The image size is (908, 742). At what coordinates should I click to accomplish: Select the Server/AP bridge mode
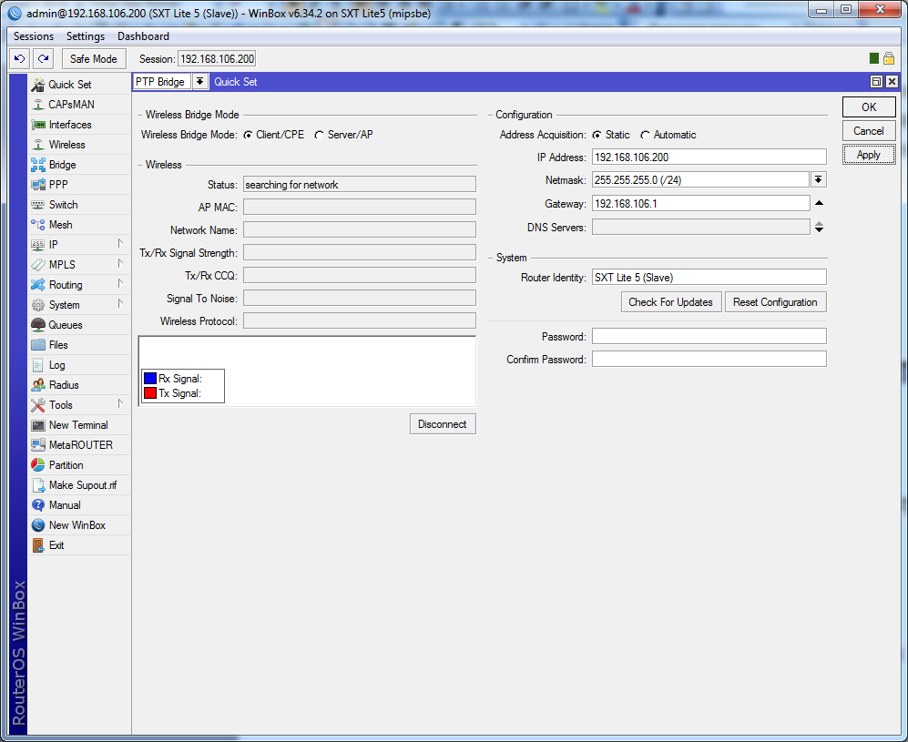tap(319, 135)
